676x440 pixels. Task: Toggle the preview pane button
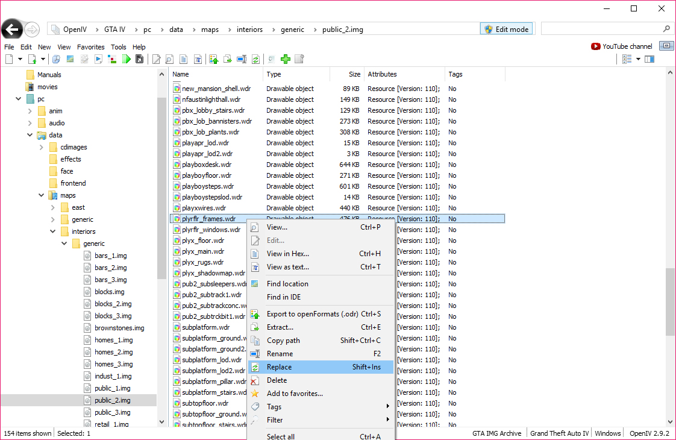coord(649,59)
